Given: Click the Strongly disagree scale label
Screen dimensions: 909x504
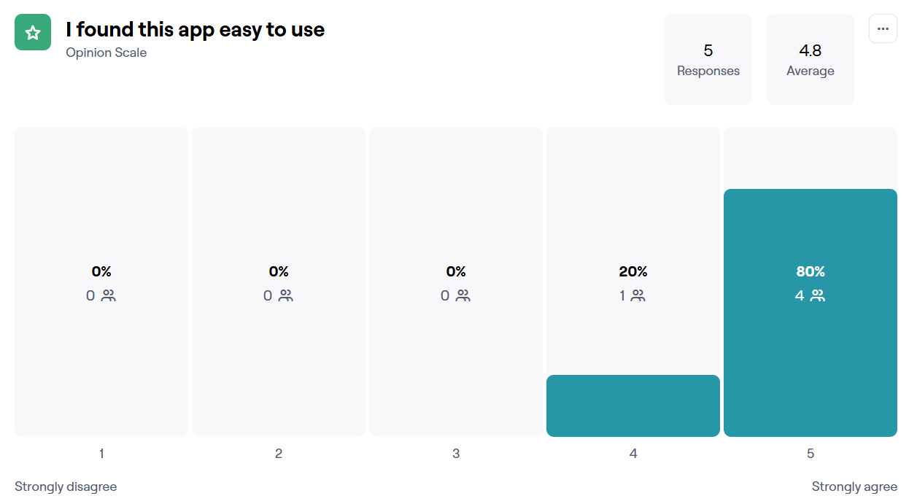Looking at the screenshot, I should pos(66,486).
